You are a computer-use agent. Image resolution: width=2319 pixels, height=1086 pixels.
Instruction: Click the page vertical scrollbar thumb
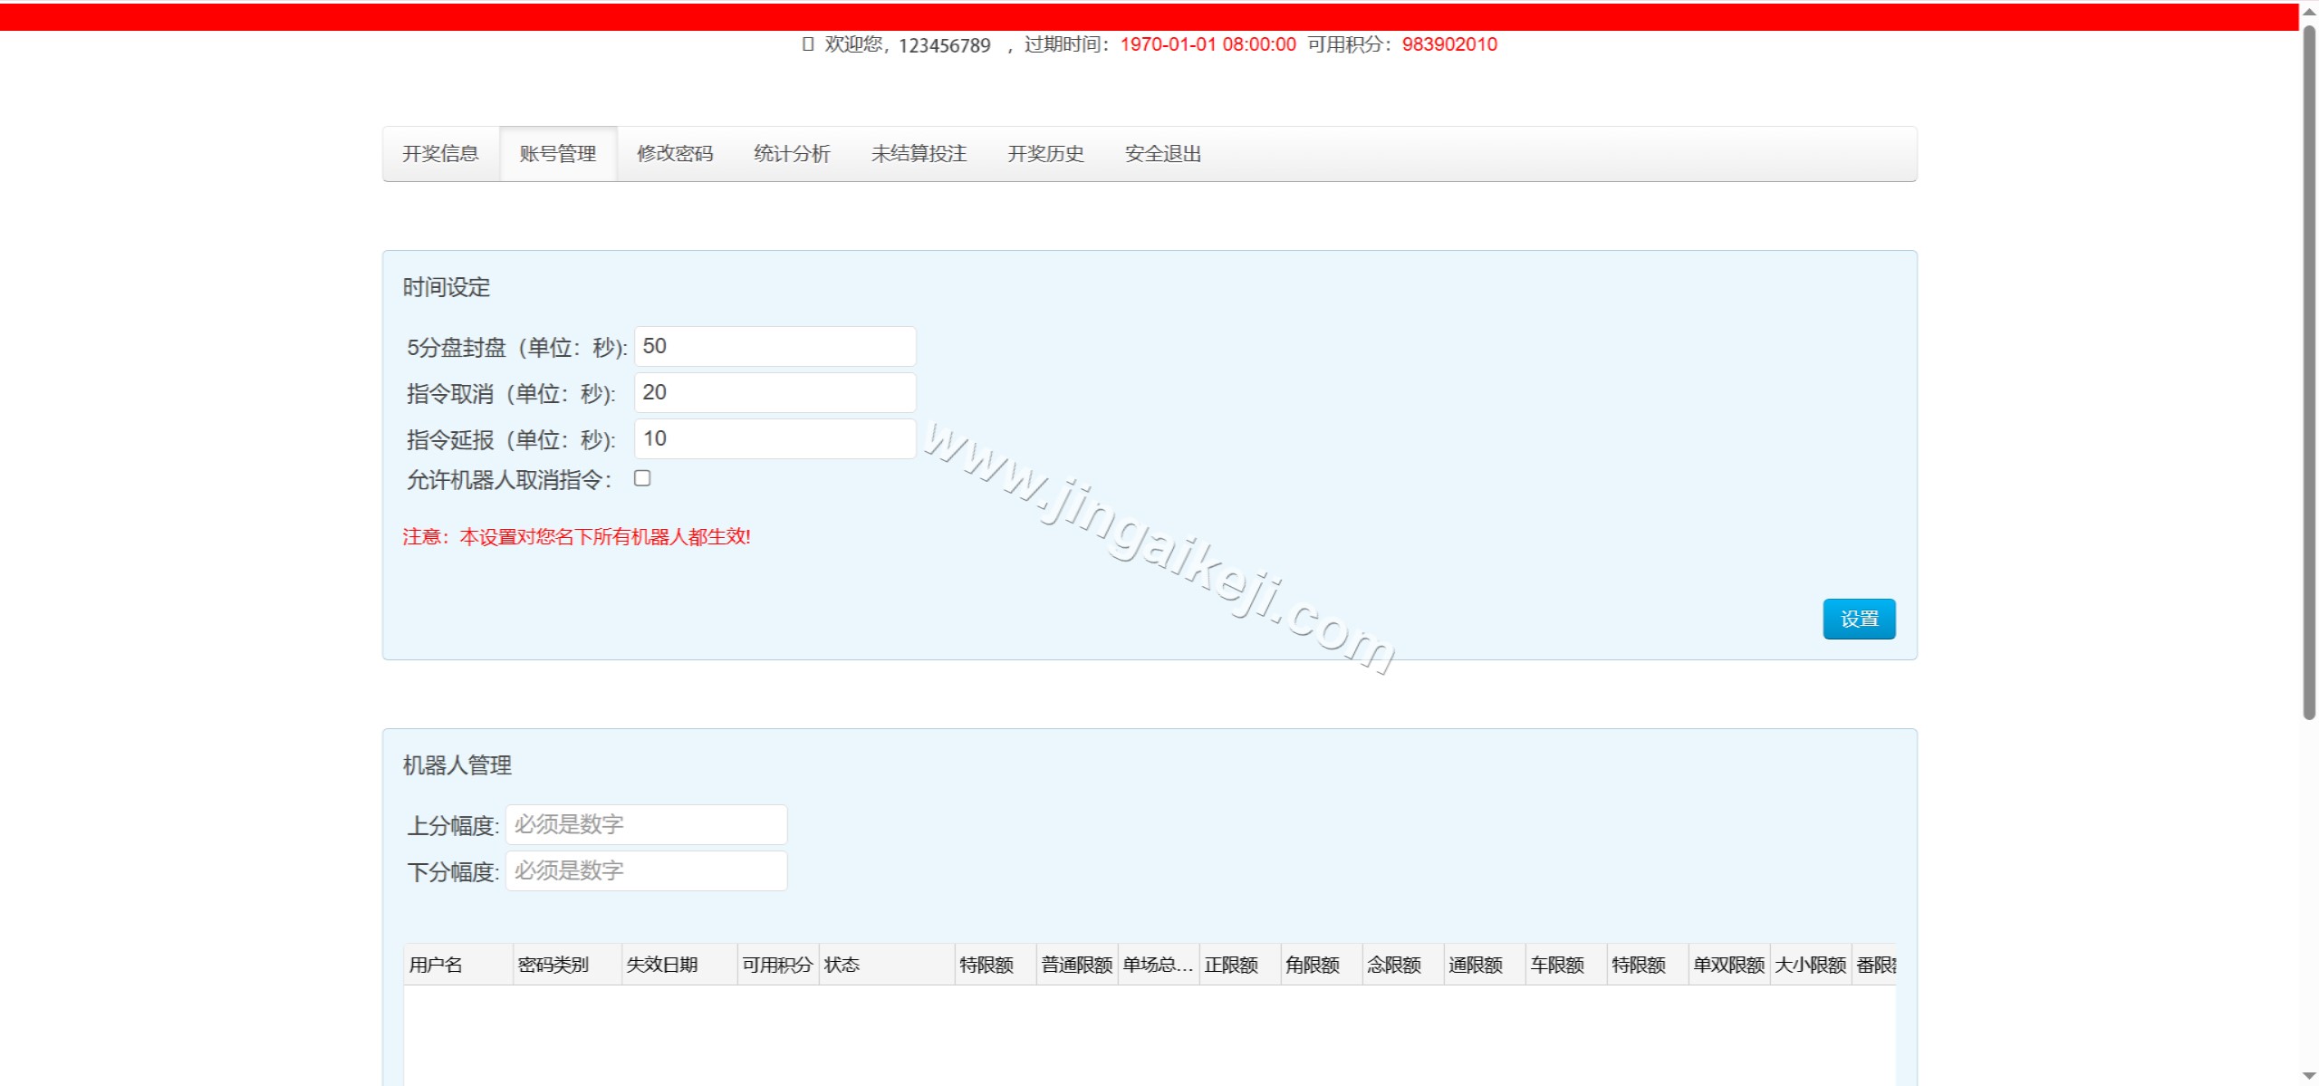pos(2309,371)
